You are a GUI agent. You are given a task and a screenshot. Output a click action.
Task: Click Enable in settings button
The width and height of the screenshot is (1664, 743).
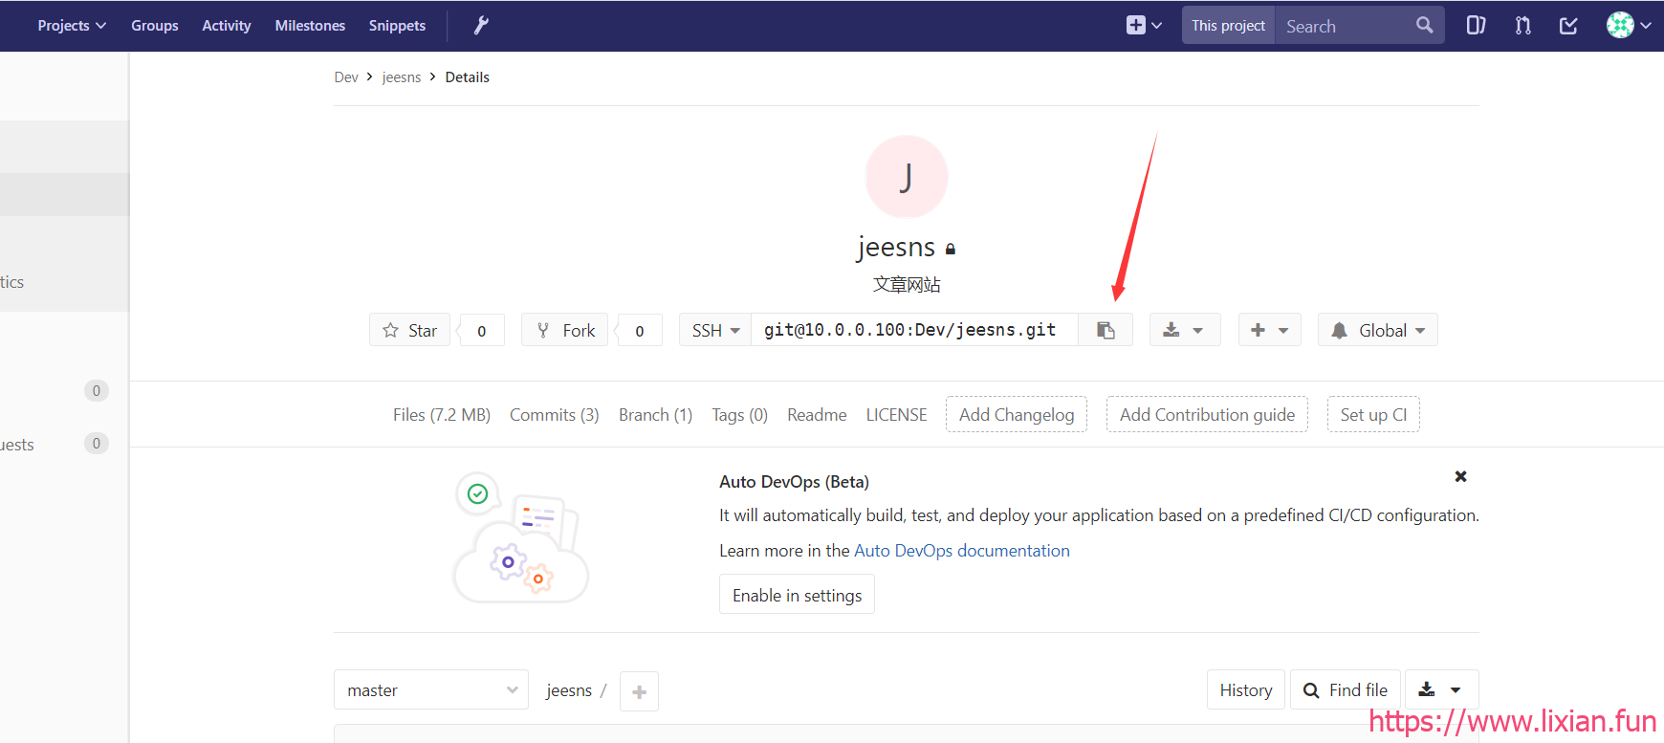[x=797, y=595]
